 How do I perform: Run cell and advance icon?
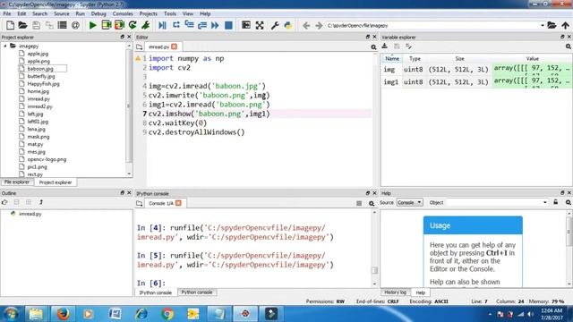point(119,25)
